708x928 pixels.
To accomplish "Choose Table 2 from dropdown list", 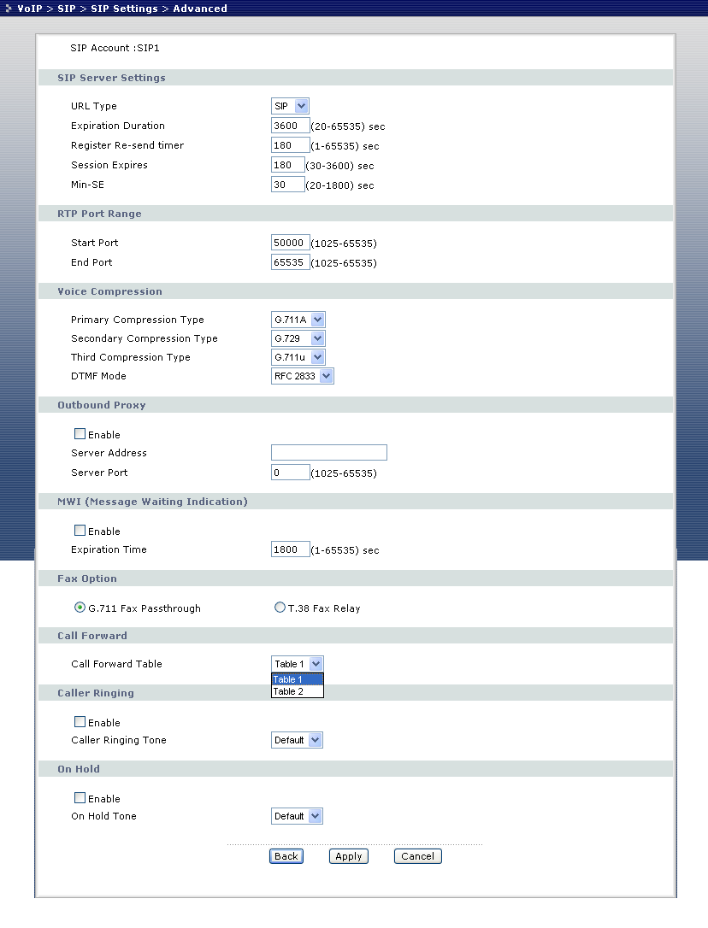I will coord(298,691).
